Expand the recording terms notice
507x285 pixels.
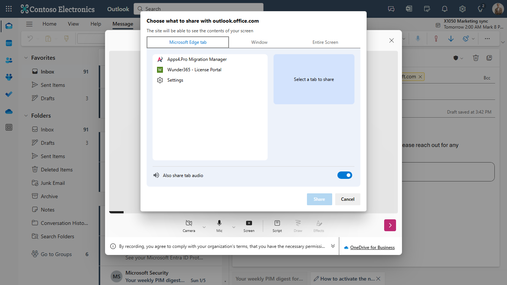333,246
